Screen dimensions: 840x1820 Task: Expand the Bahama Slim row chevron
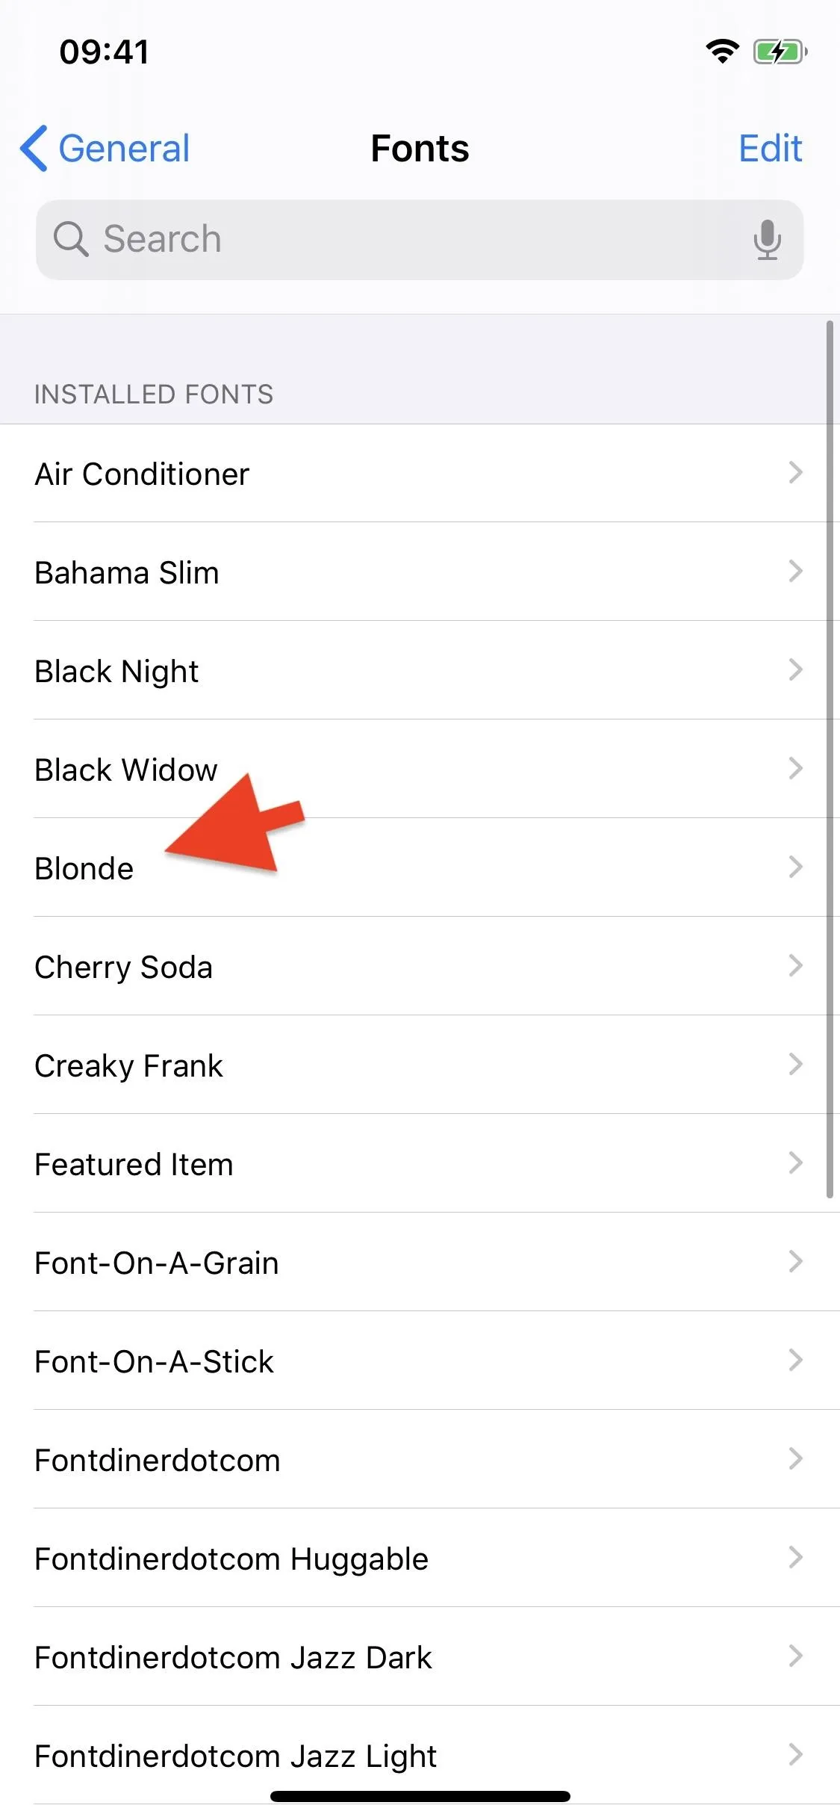pyautogui.click(x=796, y=572)
